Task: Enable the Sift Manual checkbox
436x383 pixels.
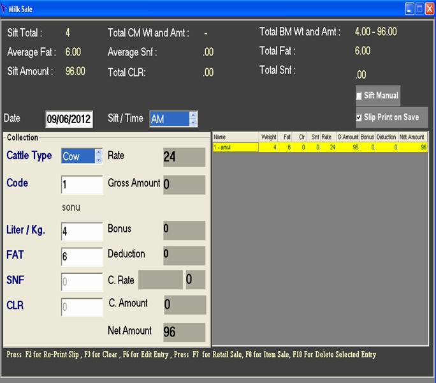Action: click(x=360, y=96)
